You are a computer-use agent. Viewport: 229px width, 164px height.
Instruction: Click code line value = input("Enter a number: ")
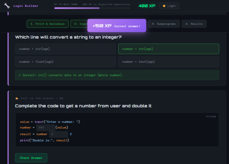point(50,122)
